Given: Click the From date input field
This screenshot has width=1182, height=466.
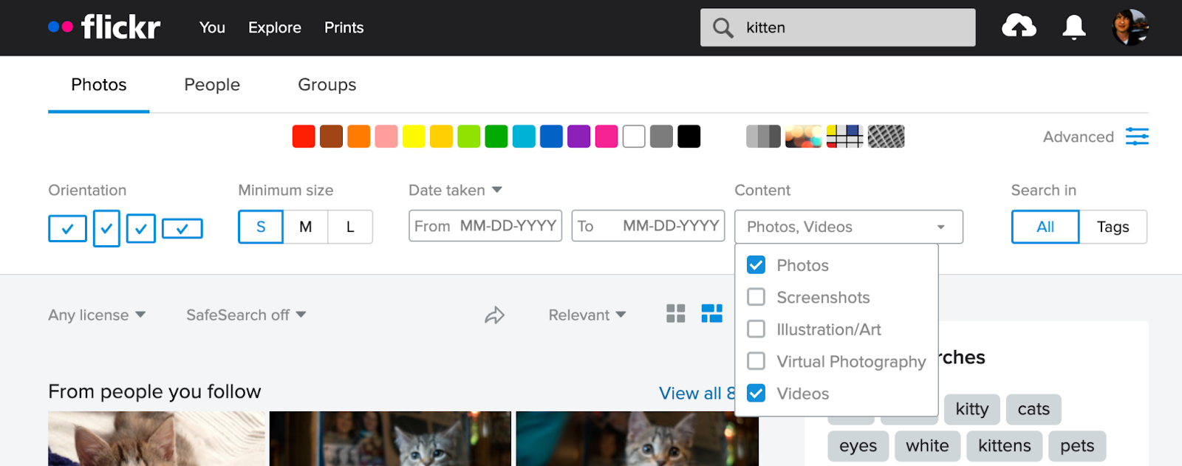Looking at the screenshot, I should (485, 226).
